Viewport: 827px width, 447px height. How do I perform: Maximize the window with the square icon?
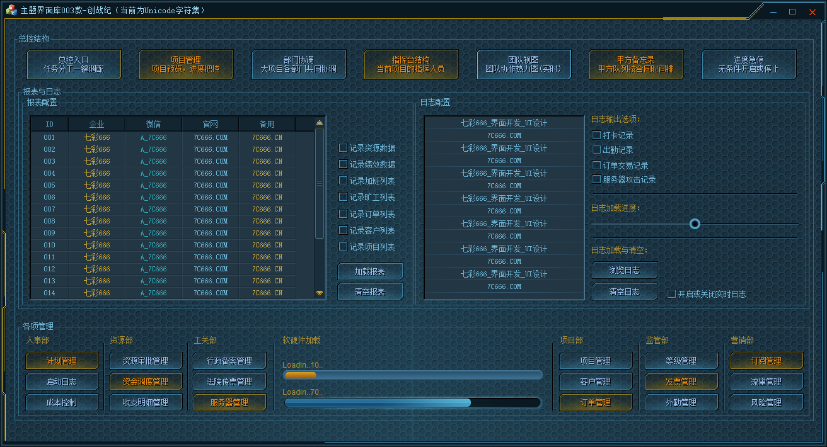(x=792, y=11)
